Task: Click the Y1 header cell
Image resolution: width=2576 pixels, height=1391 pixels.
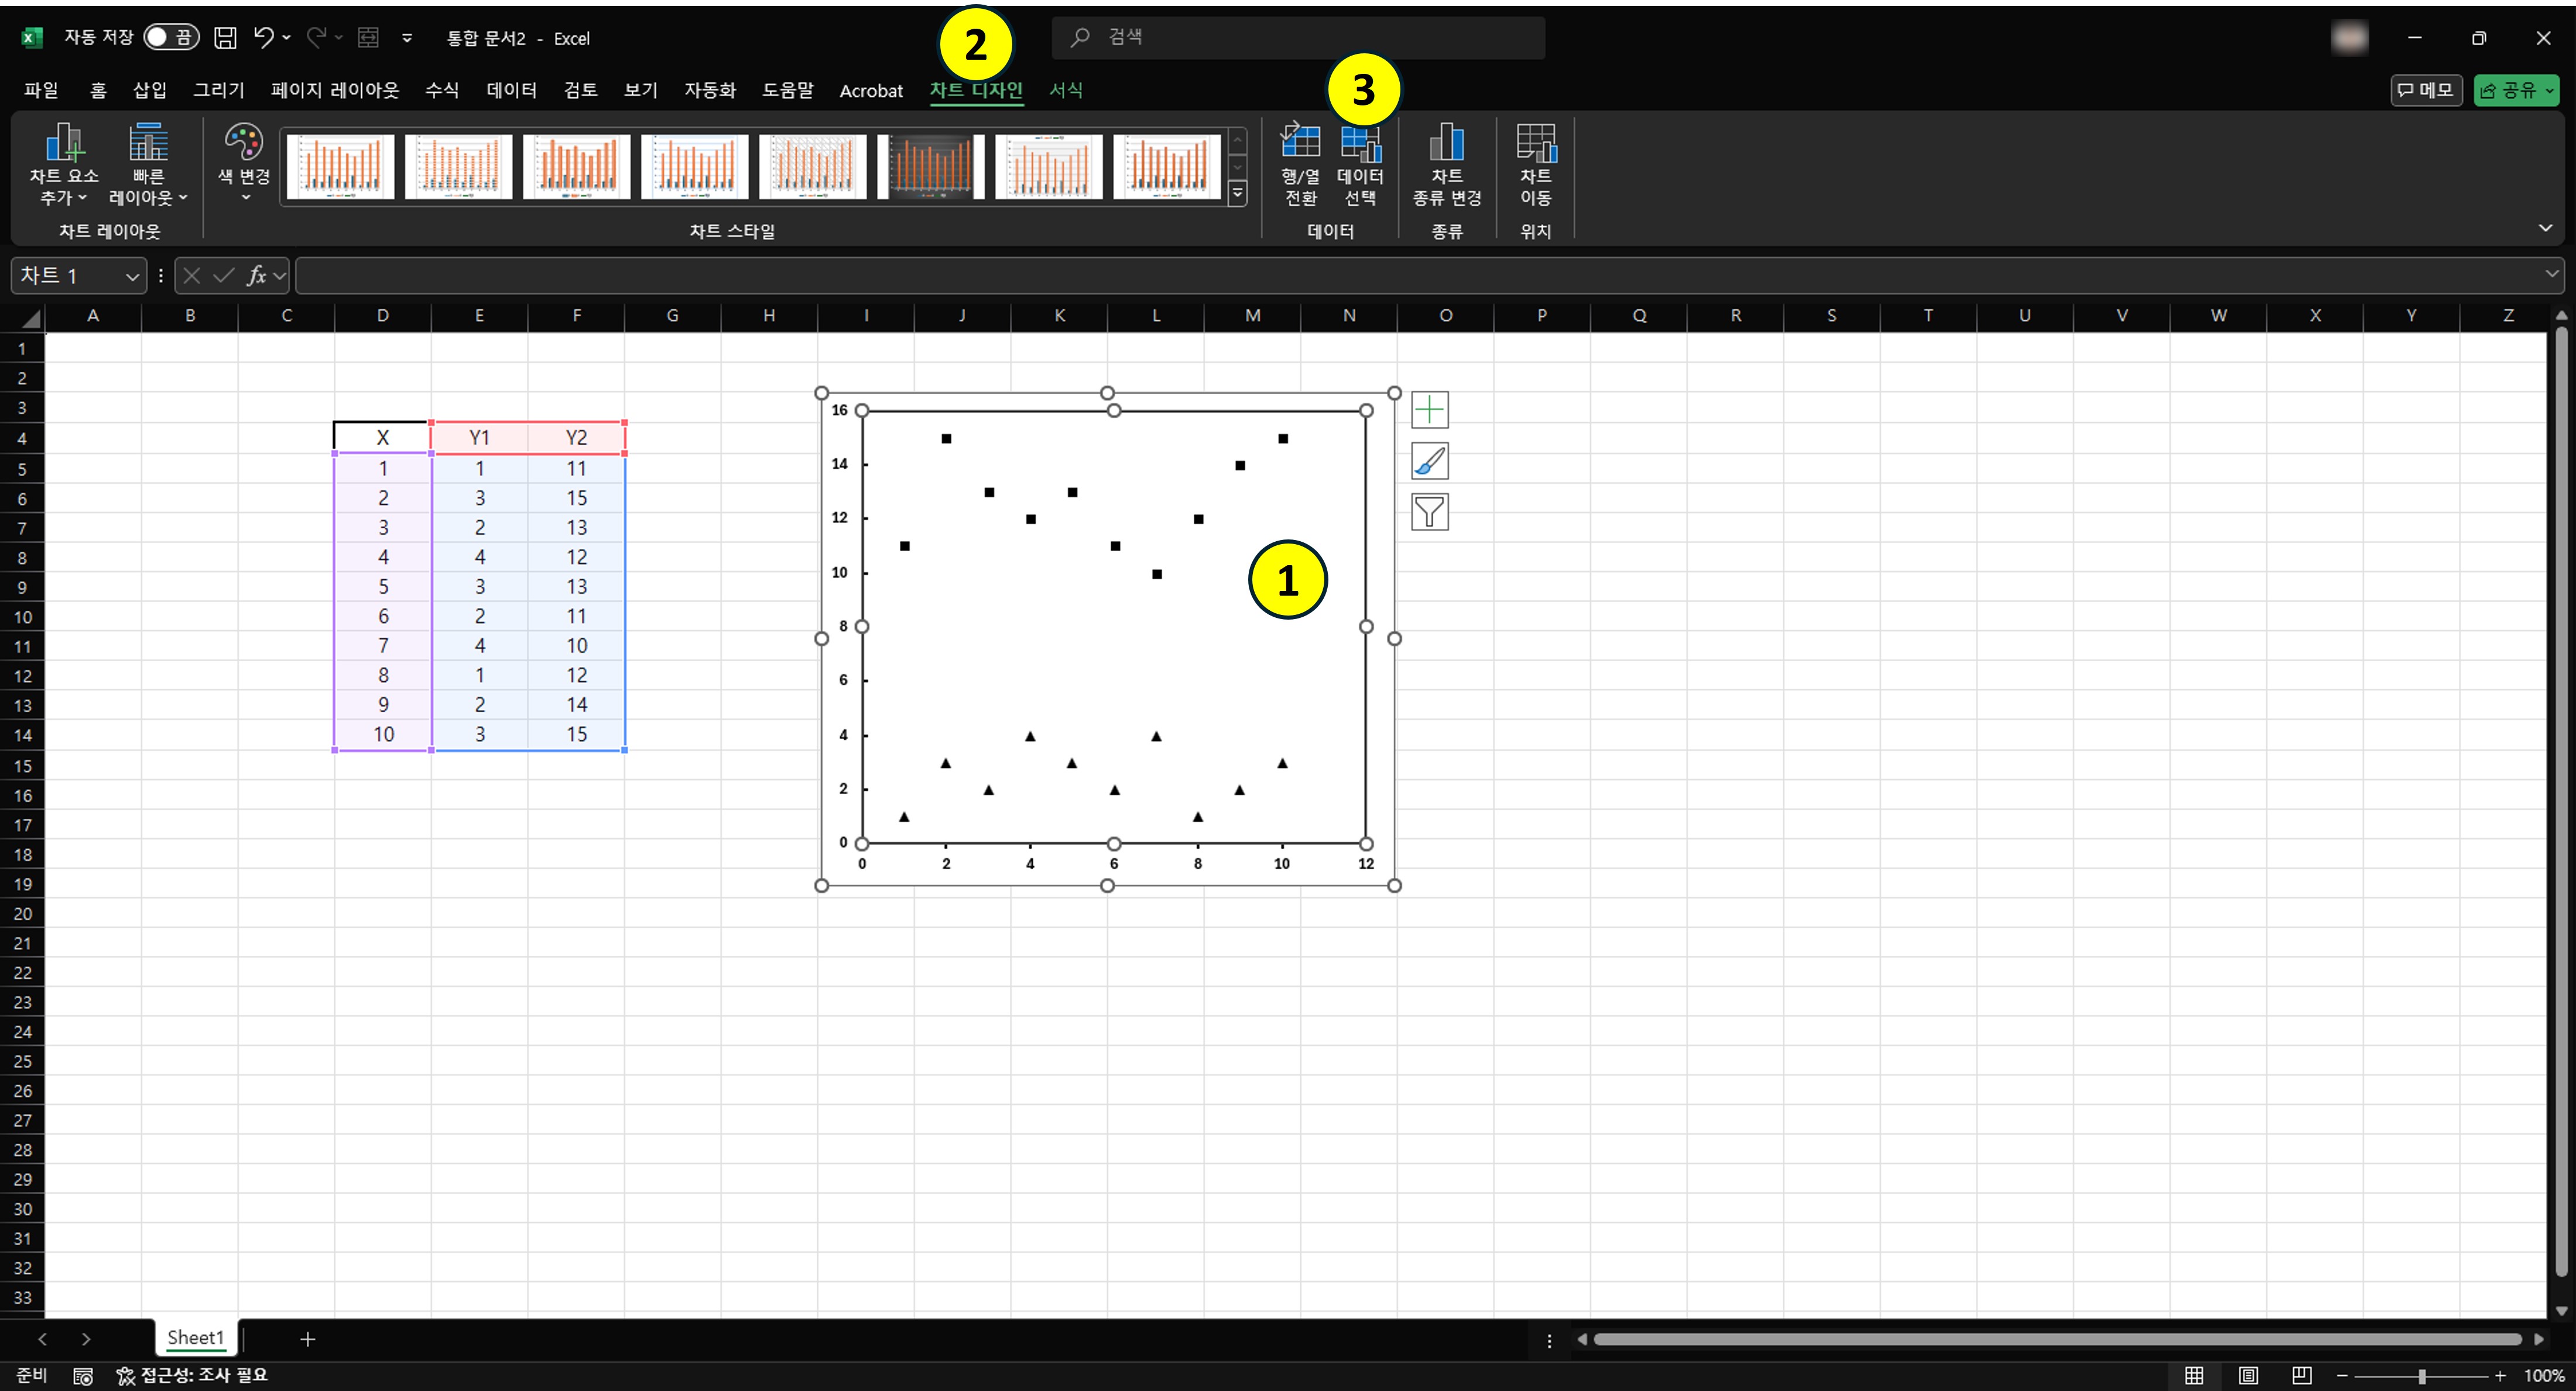Action: click(479, 438)
